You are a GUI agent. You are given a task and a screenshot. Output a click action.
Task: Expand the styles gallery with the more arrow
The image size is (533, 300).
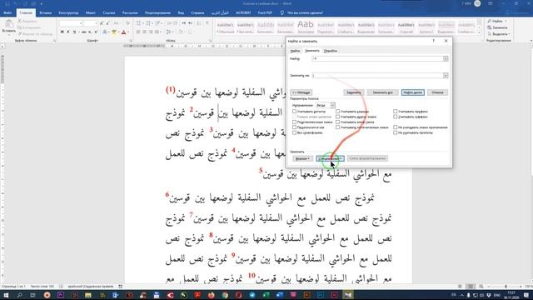coord(480,32)
